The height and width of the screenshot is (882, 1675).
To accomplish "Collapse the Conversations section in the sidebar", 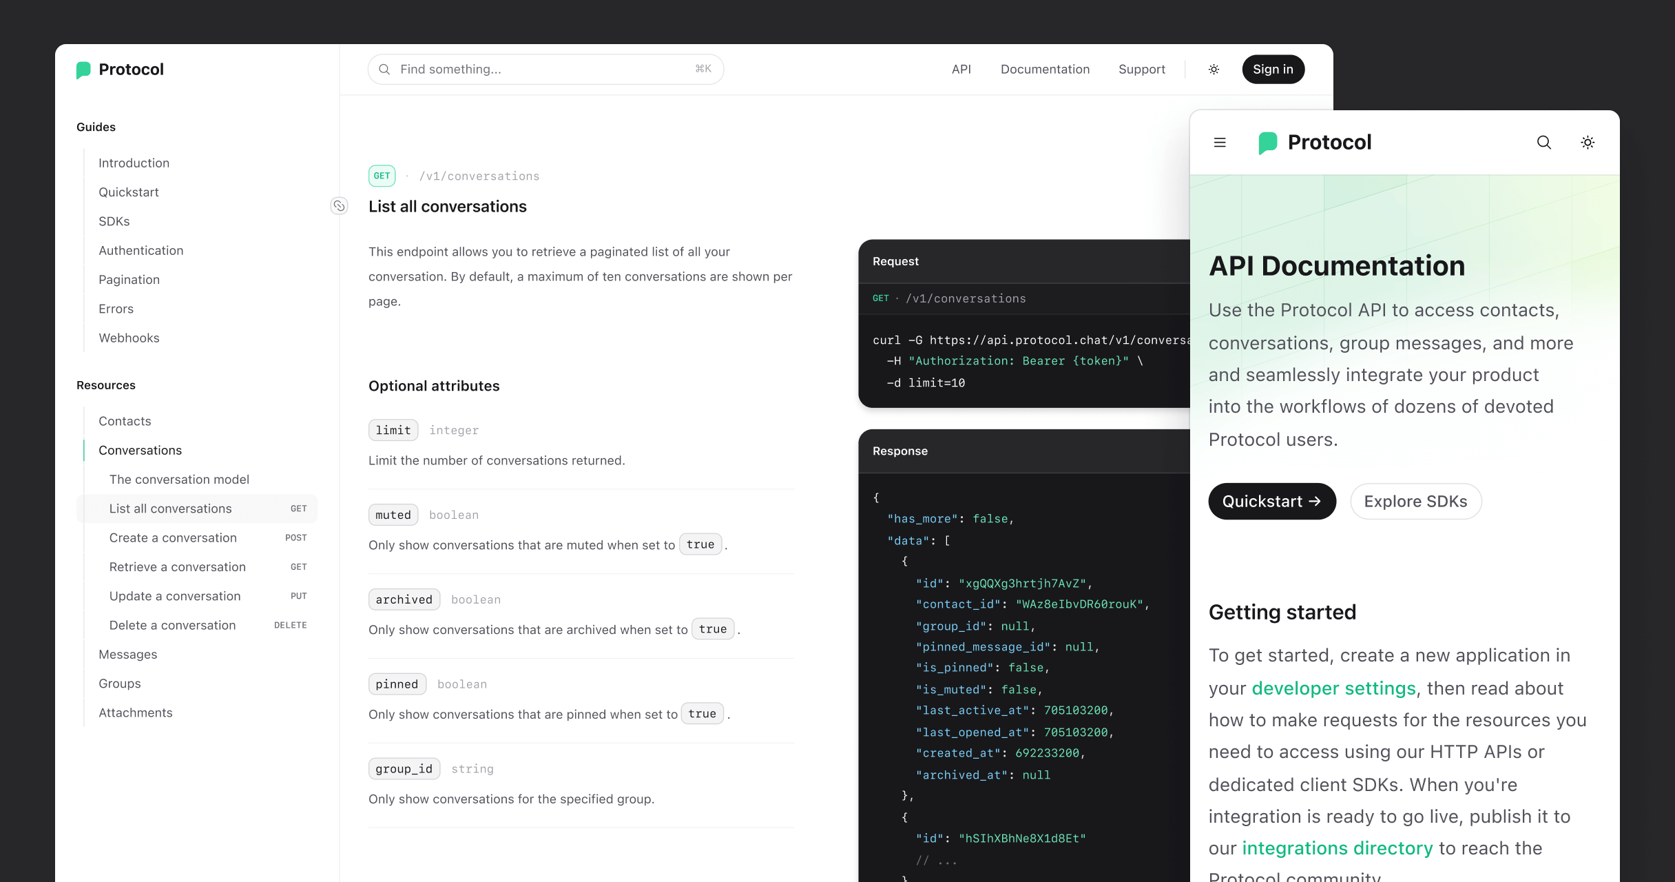I will [141, 450].
